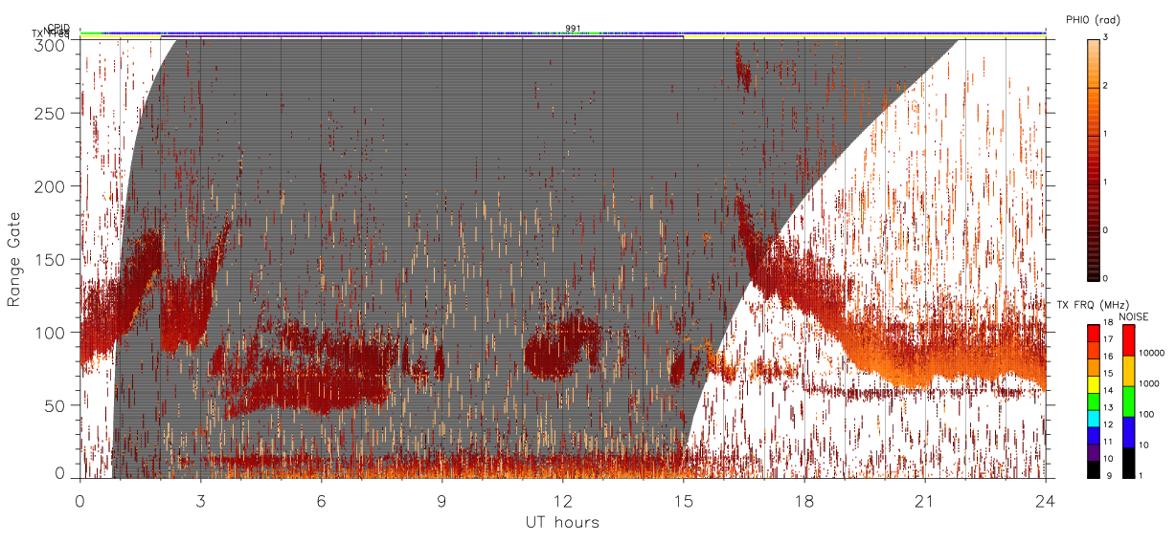This screenshot has height=542, width=1176.
Task: Click the red NOISE swatch above 10000
Action: (1129, 340)
